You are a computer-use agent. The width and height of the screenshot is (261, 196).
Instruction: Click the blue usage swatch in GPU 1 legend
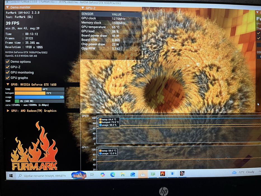(x=100, y=153)
